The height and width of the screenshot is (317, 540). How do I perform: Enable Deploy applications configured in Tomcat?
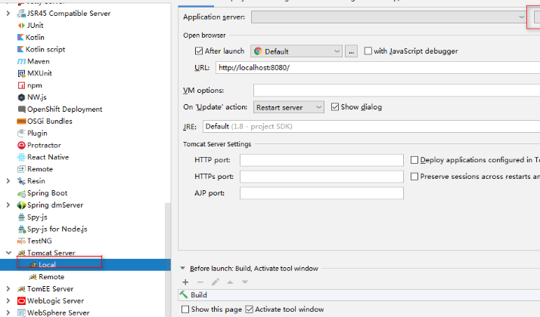point(414,160)
